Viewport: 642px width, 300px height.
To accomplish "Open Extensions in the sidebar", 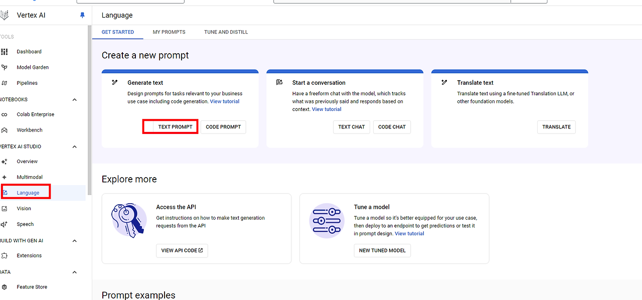I will pyautogui.click(x=29, y=255).
